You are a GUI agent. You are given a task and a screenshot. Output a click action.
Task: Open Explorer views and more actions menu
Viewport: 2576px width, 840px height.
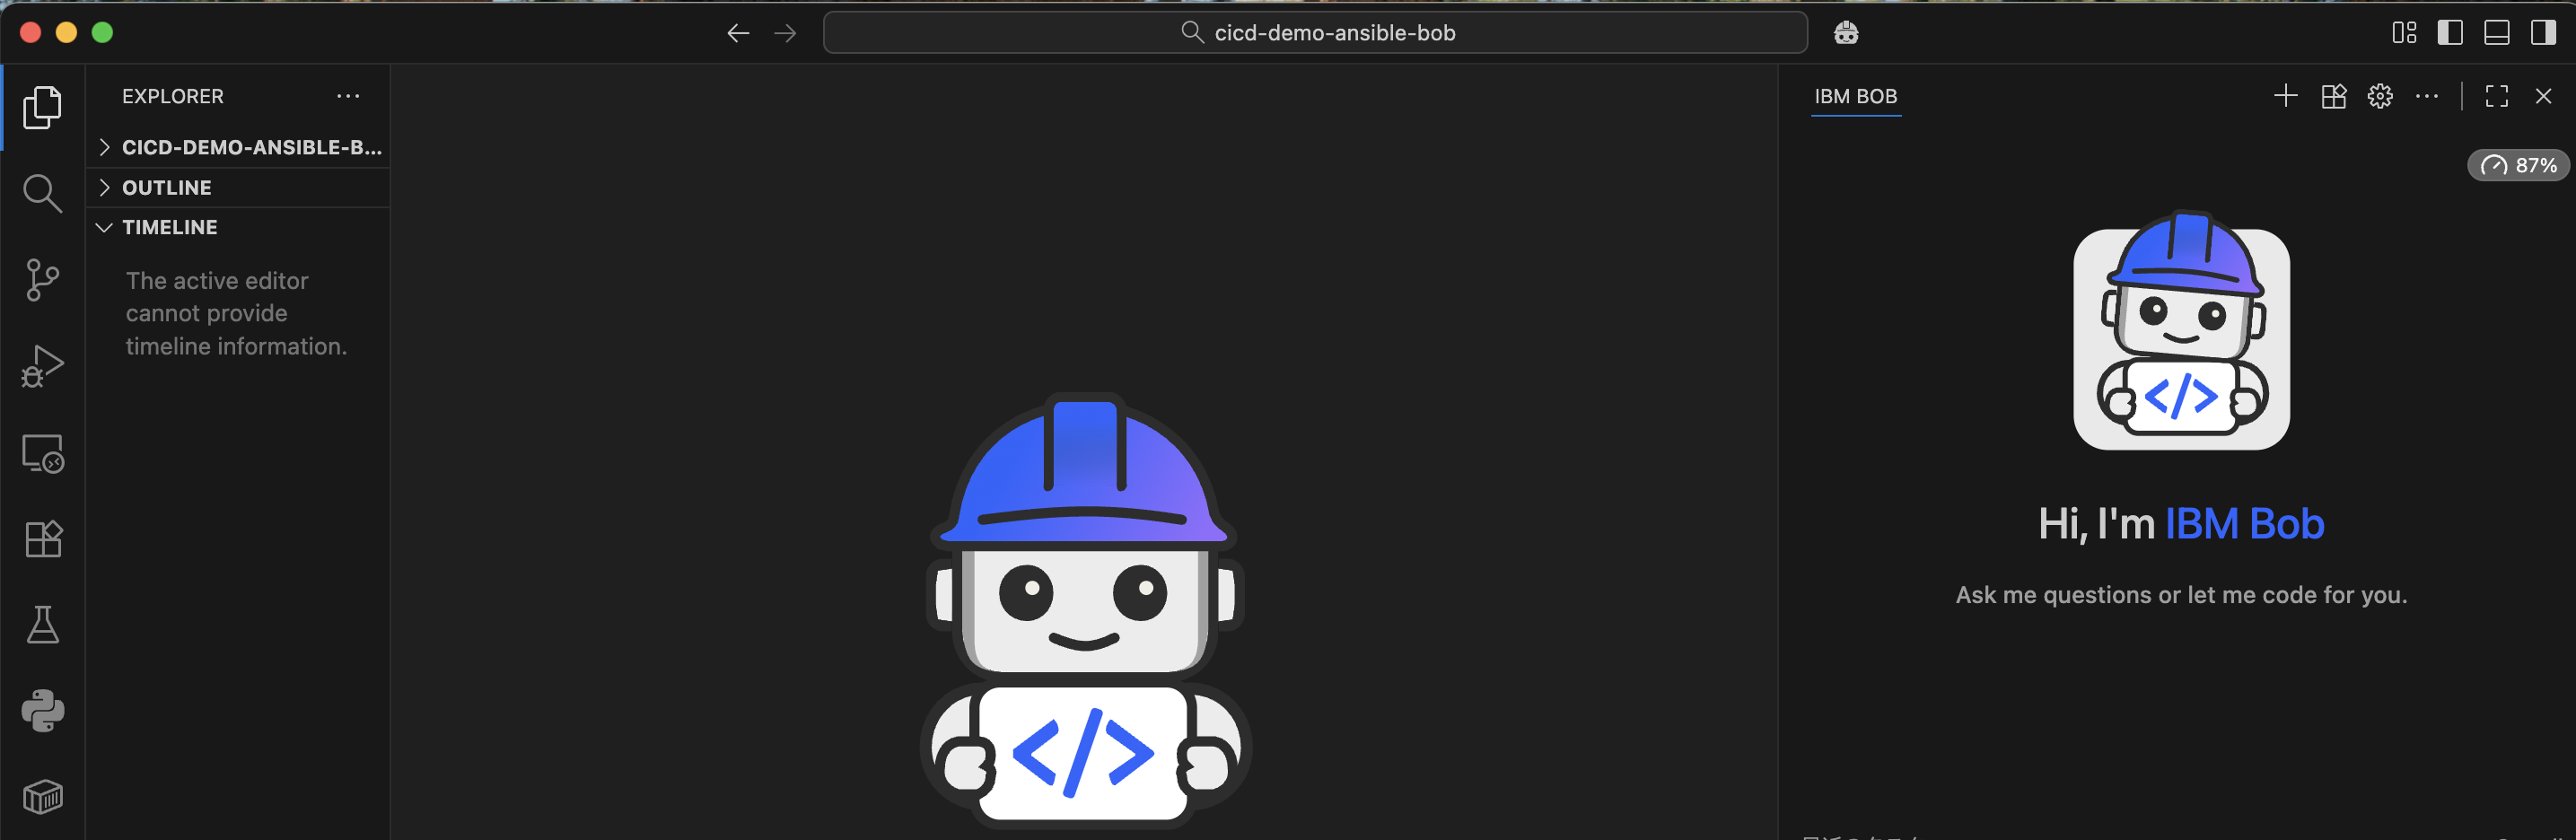tap(348, 96)
